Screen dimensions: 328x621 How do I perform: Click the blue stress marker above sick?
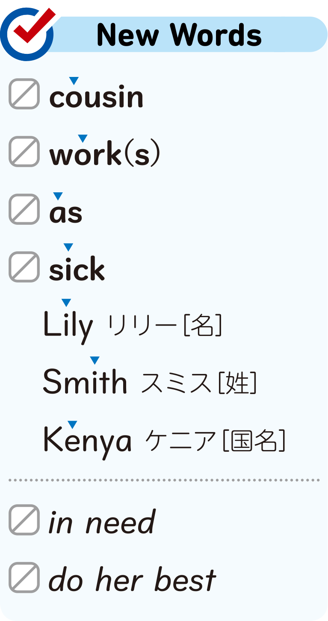tap(68, 247)
